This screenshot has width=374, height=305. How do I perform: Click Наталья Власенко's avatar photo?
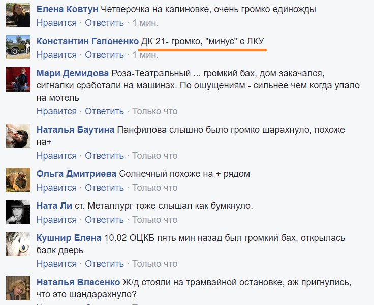18,288
